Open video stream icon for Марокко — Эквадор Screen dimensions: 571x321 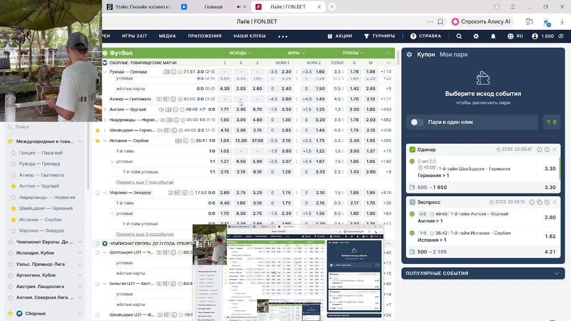tap(170, 193)
